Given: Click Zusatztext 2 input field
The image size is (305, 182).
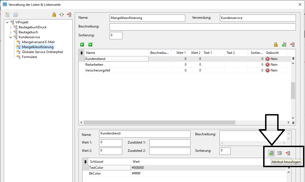Looking at the screenshot, I should tap(170, 151).
